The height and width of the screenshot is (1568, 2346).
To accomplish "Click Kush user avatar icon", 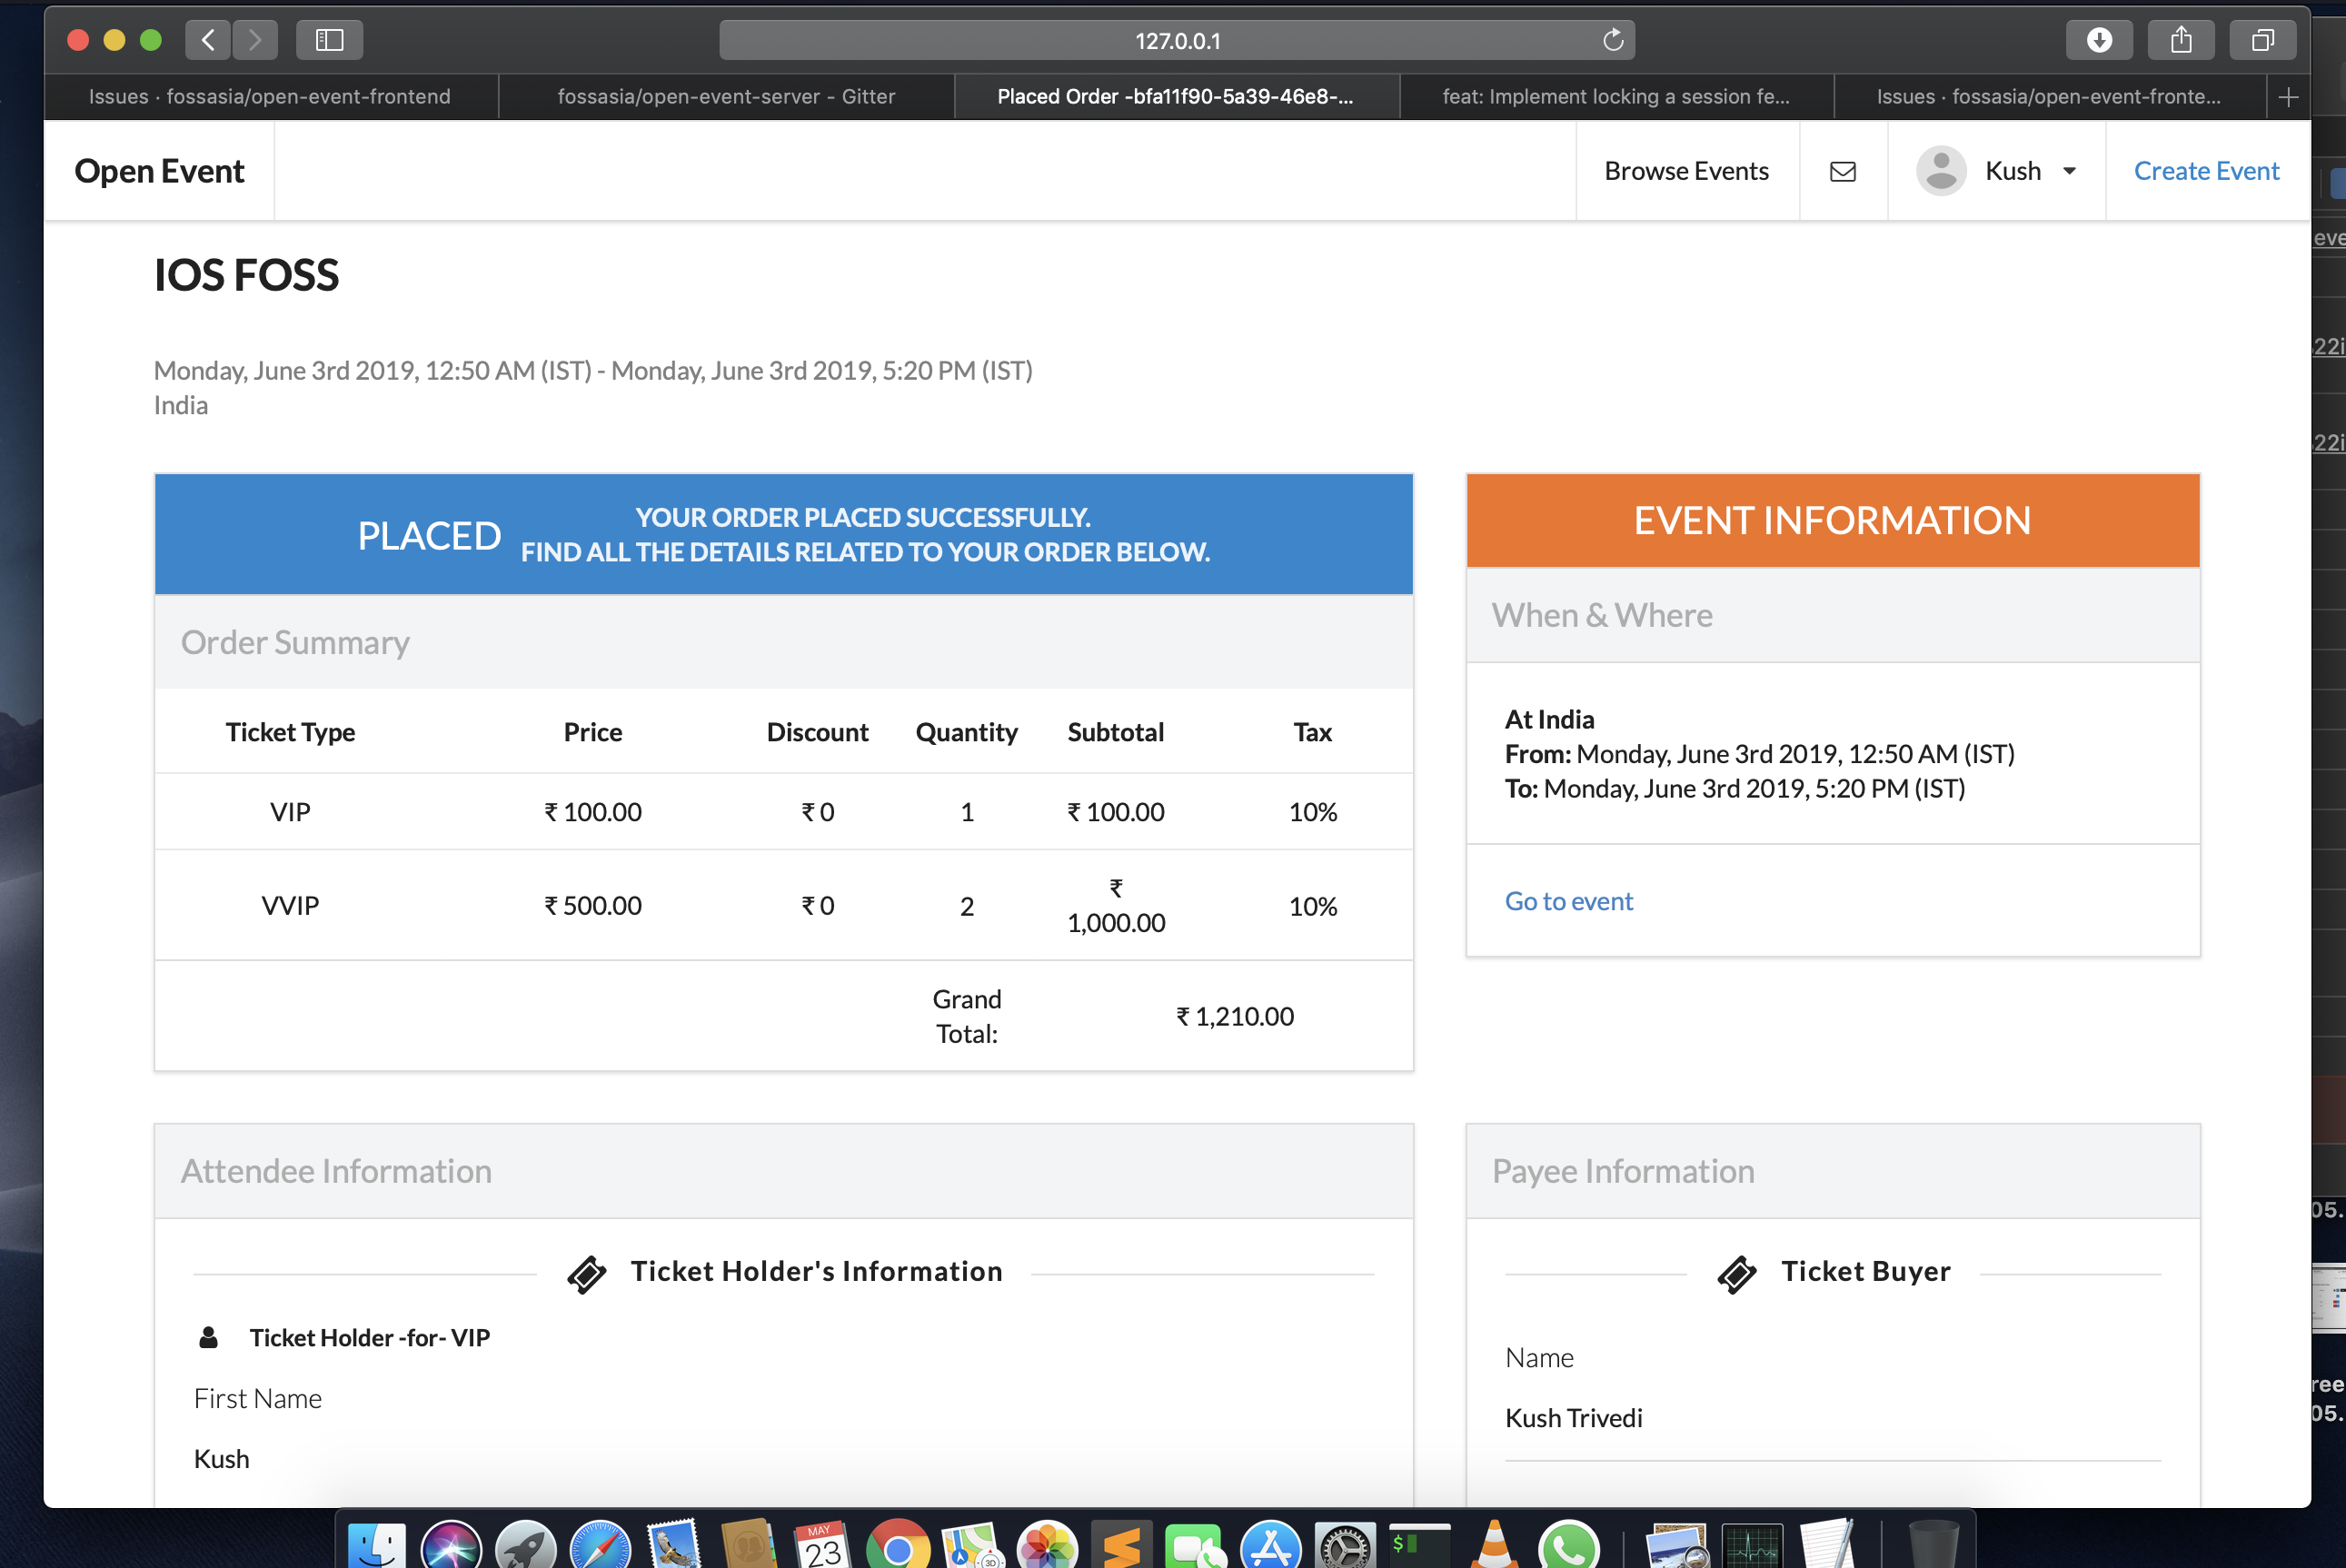I will [x=1940, y=171].
